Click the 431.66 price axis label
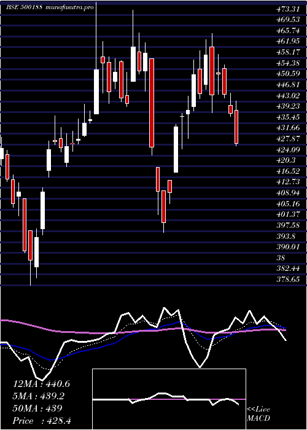The image size is (307, 430). pos(287,128)
